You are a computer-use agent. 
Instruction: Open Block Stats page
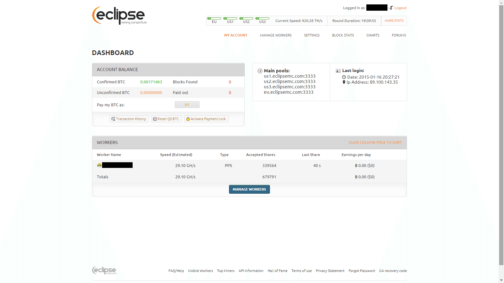pos(343,35)
